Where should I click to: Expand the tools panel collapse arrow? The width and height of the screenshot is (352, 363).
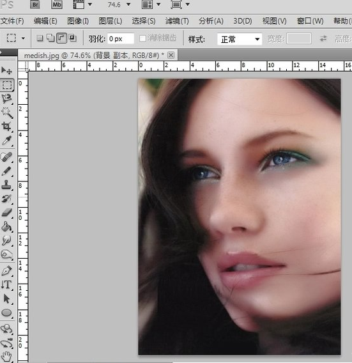pos(1,52)
